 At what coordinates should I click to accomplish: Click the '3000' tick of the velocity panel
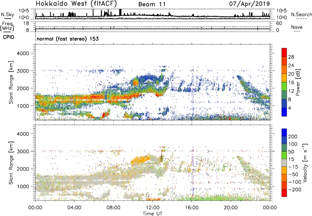tap(23, 151)
